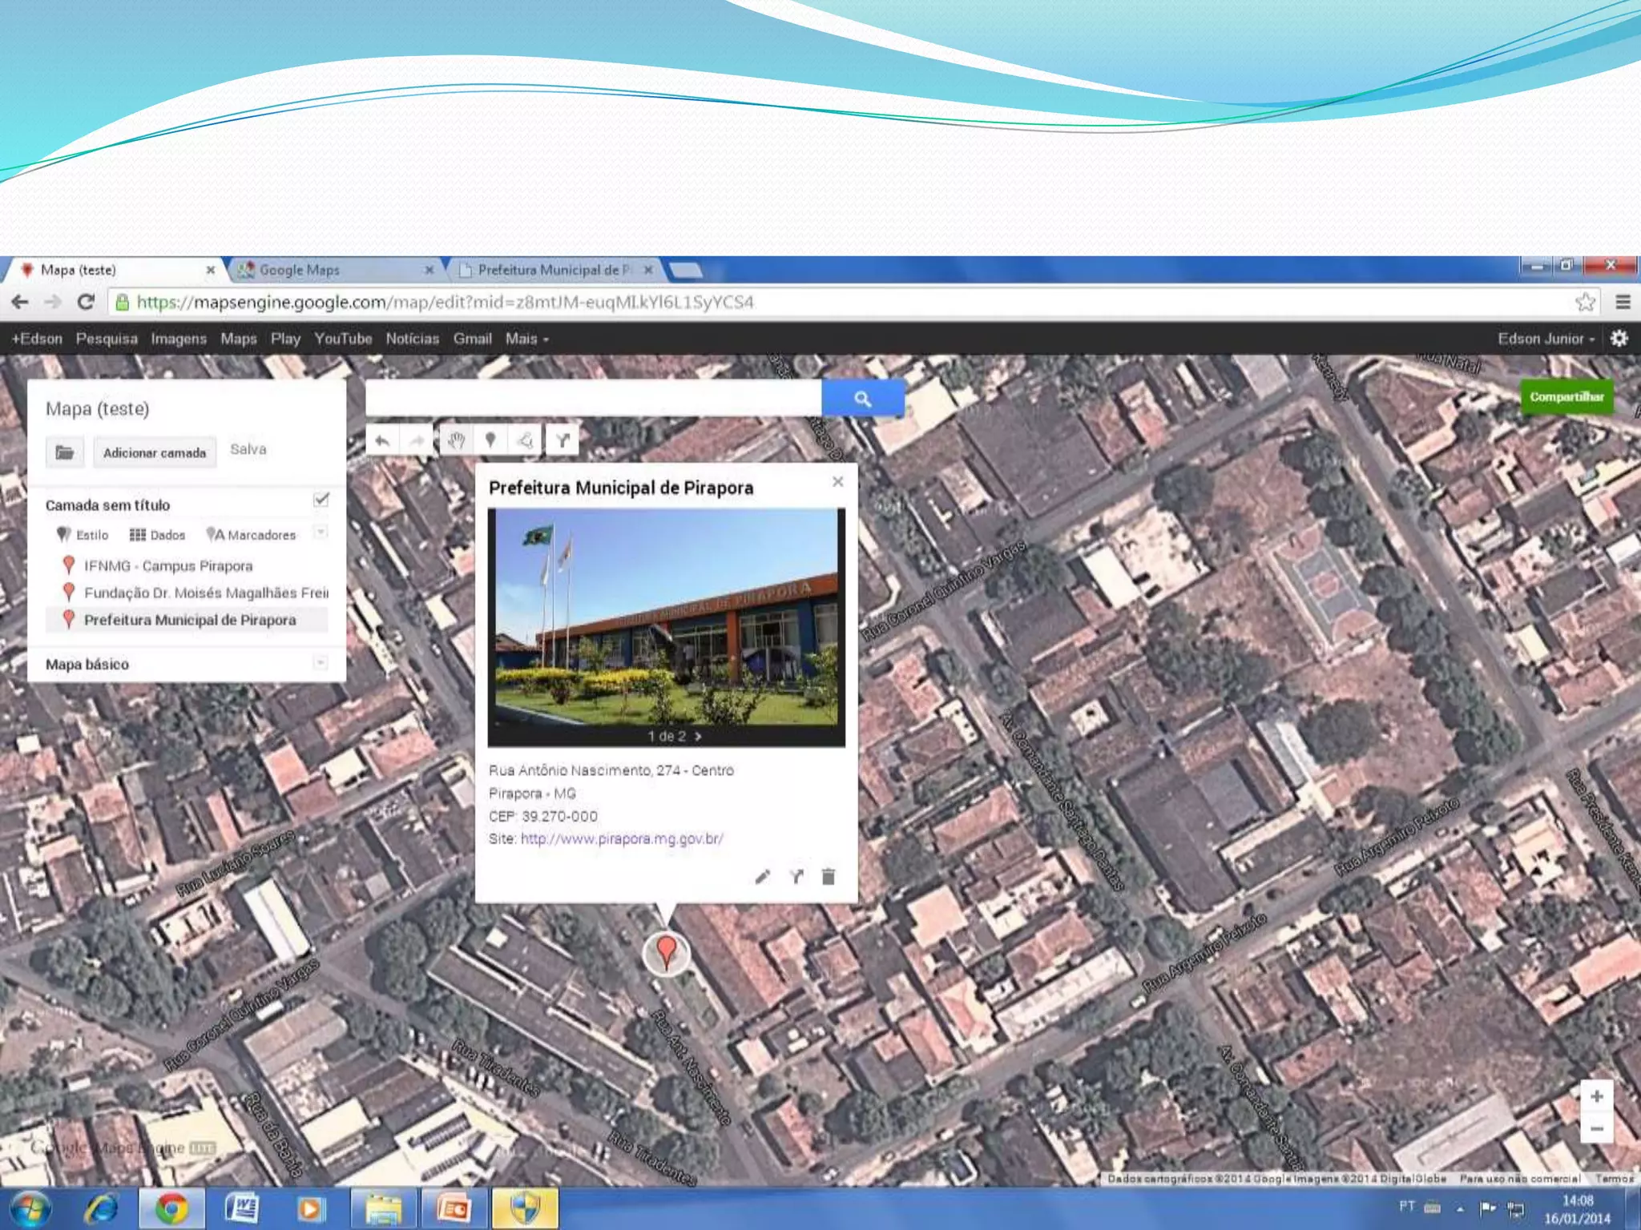1641x1230 pixels.
Task: Click the directions tool in map toolbar
Action: coord(562,440)
